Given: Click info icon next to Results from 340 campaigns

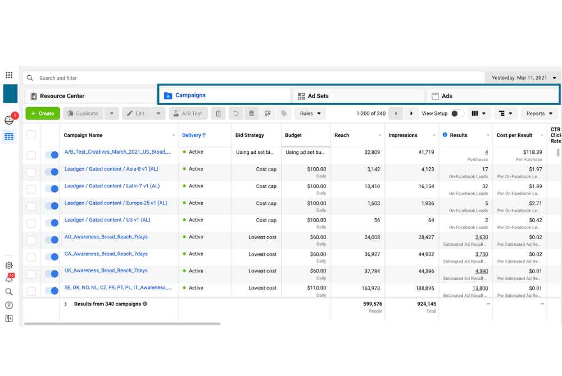Looking at the screenshot, I should (x=145, y=304).
